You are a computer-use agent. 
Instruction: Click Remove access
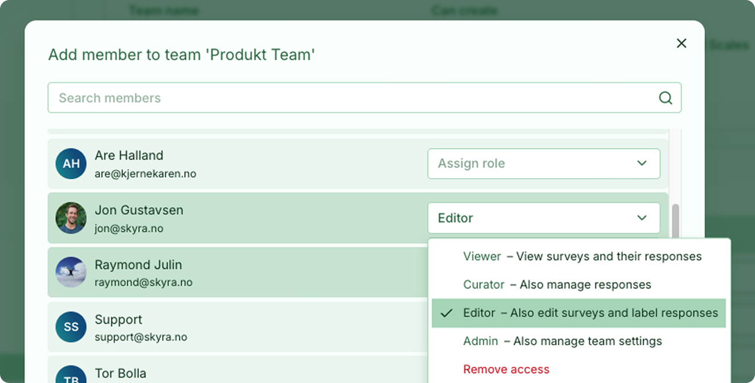[x=506, y=370]
